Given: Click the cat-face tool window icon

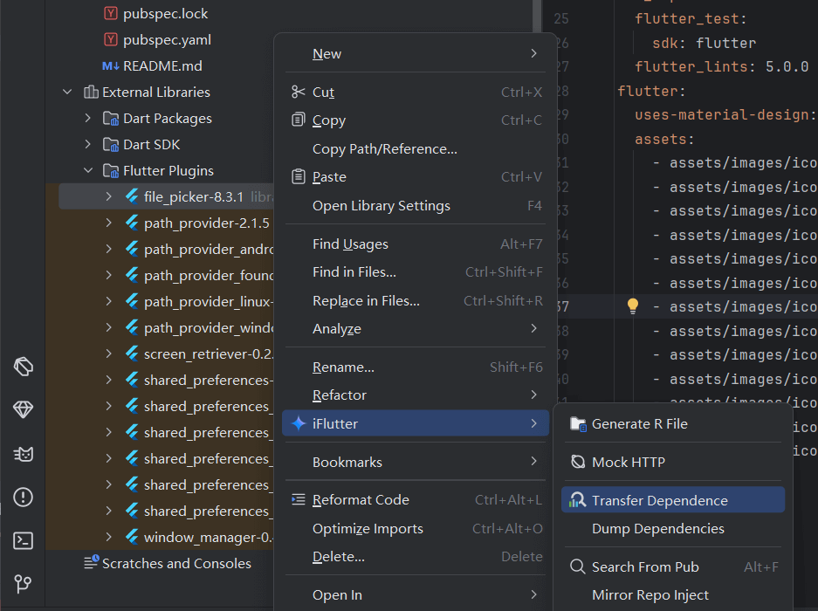Looking at the screenshot, I should click(23, 454).
